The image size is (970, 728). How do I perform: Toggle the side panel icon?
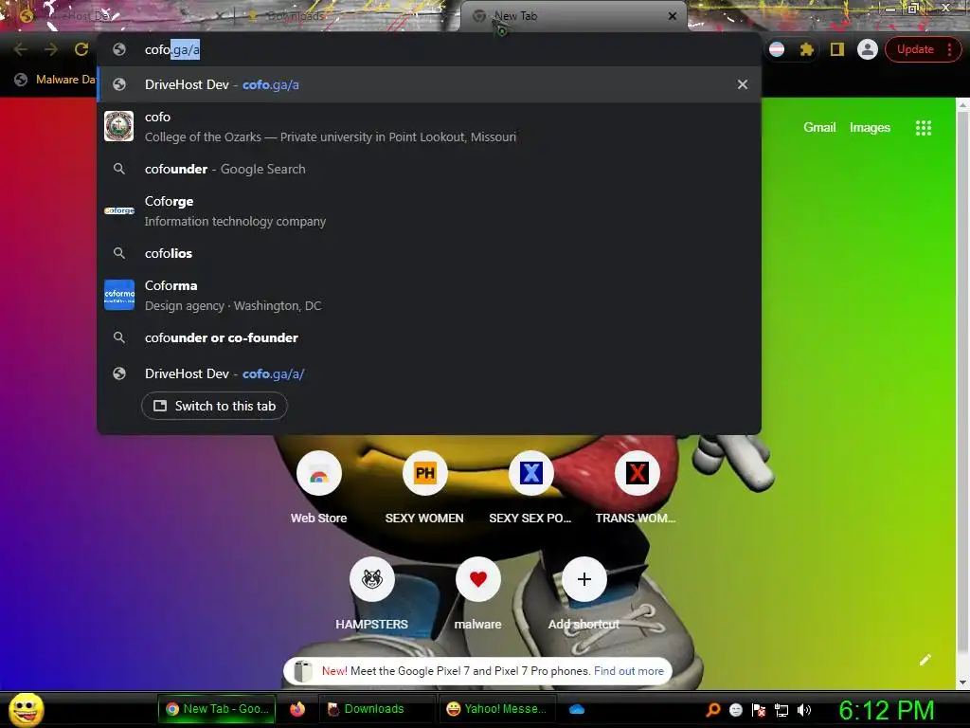coord(837,49)
